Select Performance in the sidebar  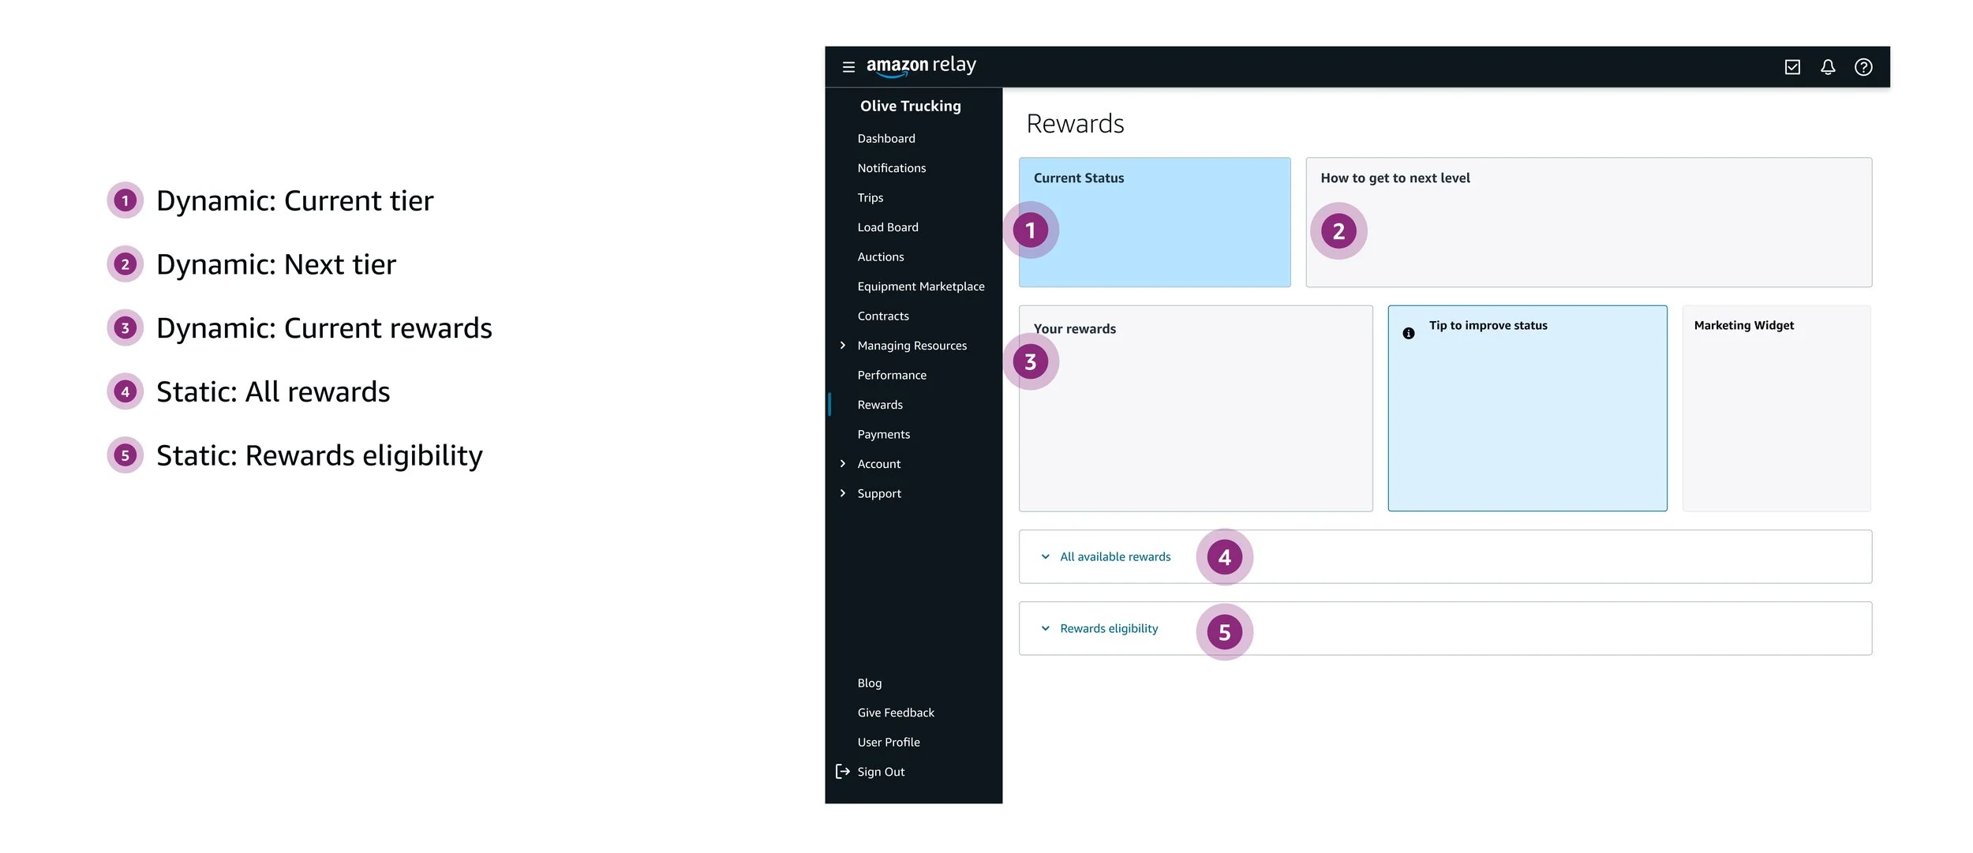click(x=892, y=375)
